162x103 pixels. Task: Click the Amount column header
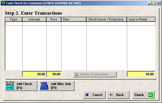pos(34,19)
